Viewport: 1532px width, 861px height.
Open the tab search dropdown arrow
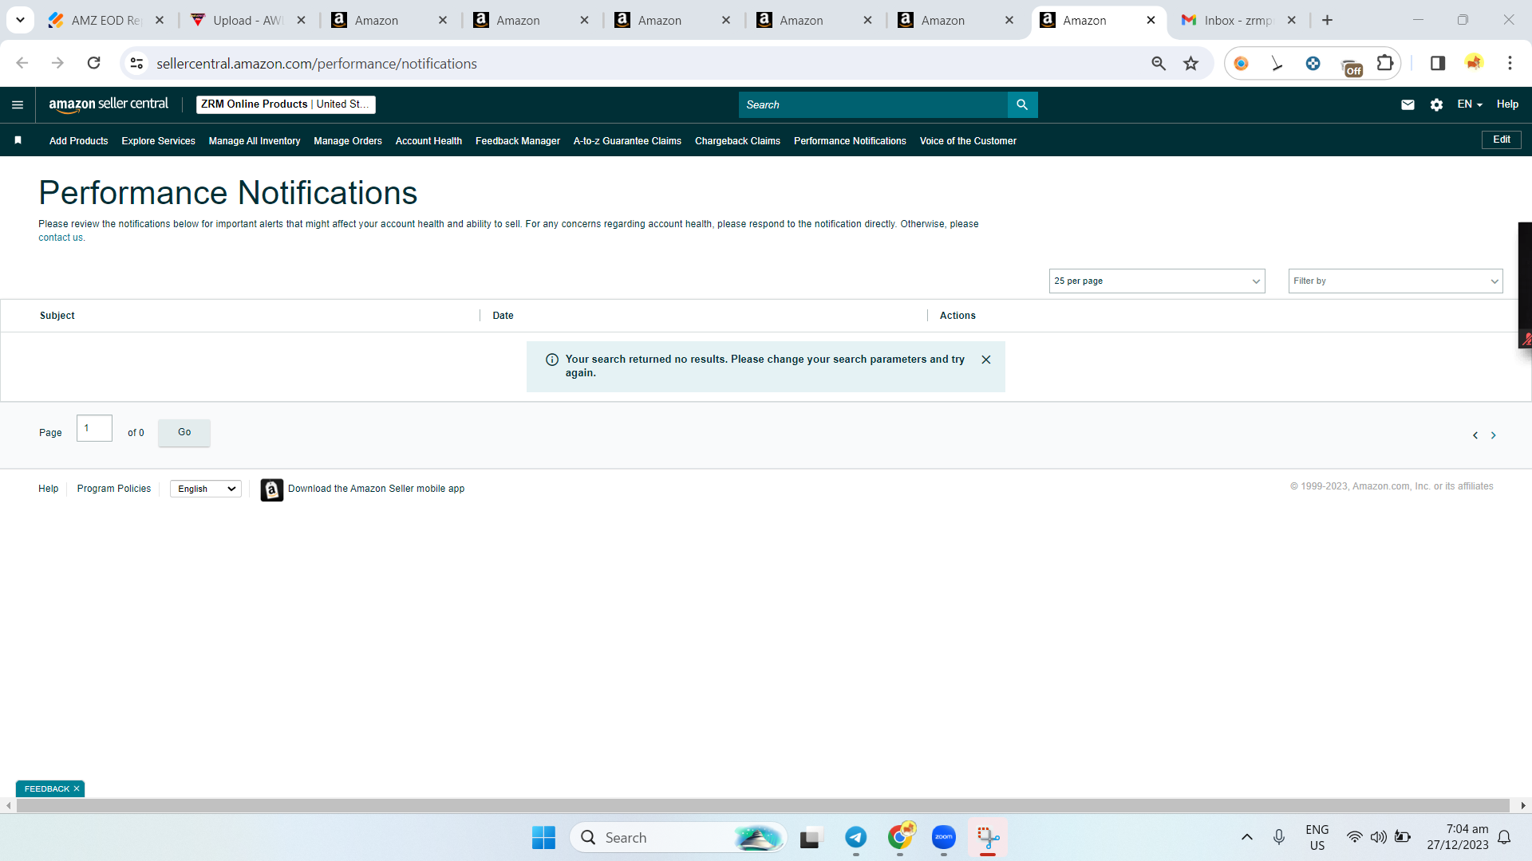coord(20,20)
